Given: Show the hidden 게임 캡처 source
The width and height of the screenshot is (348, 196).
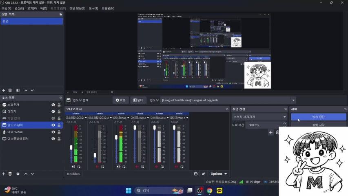Looking at the screenshot, I should pos(53,118).
